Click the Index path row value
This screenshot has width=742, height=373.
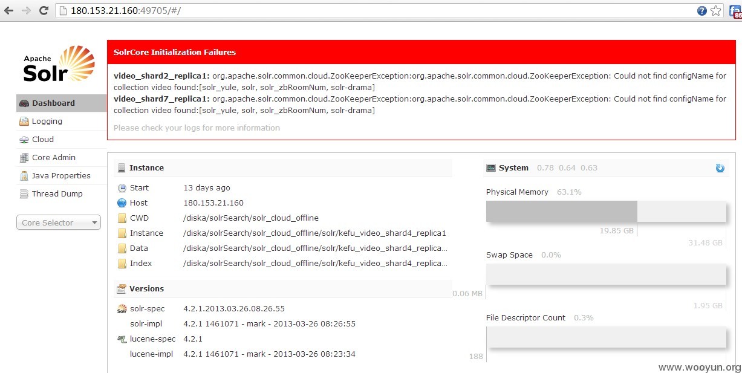pos(315,264)
